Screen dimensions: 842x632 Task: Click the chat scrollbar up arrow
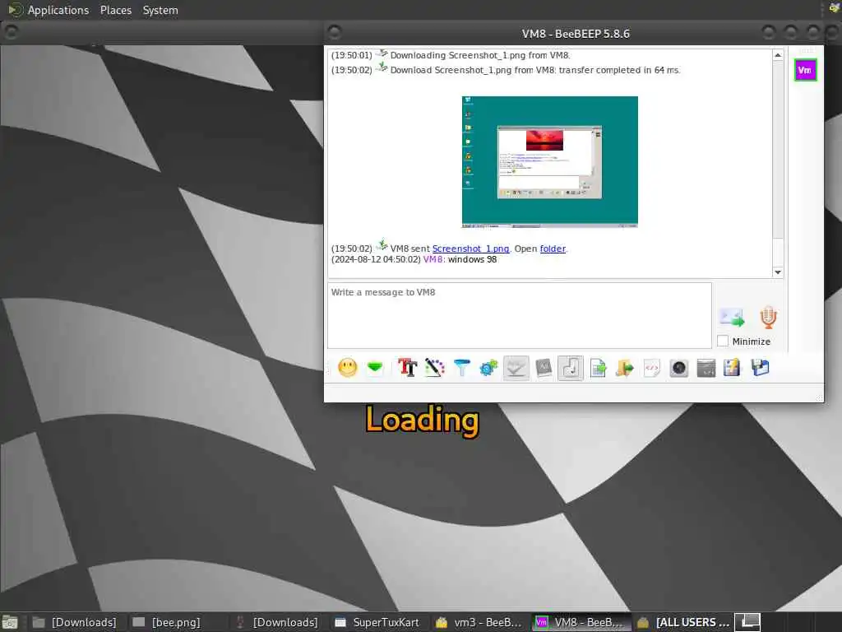tap(778, 55)
